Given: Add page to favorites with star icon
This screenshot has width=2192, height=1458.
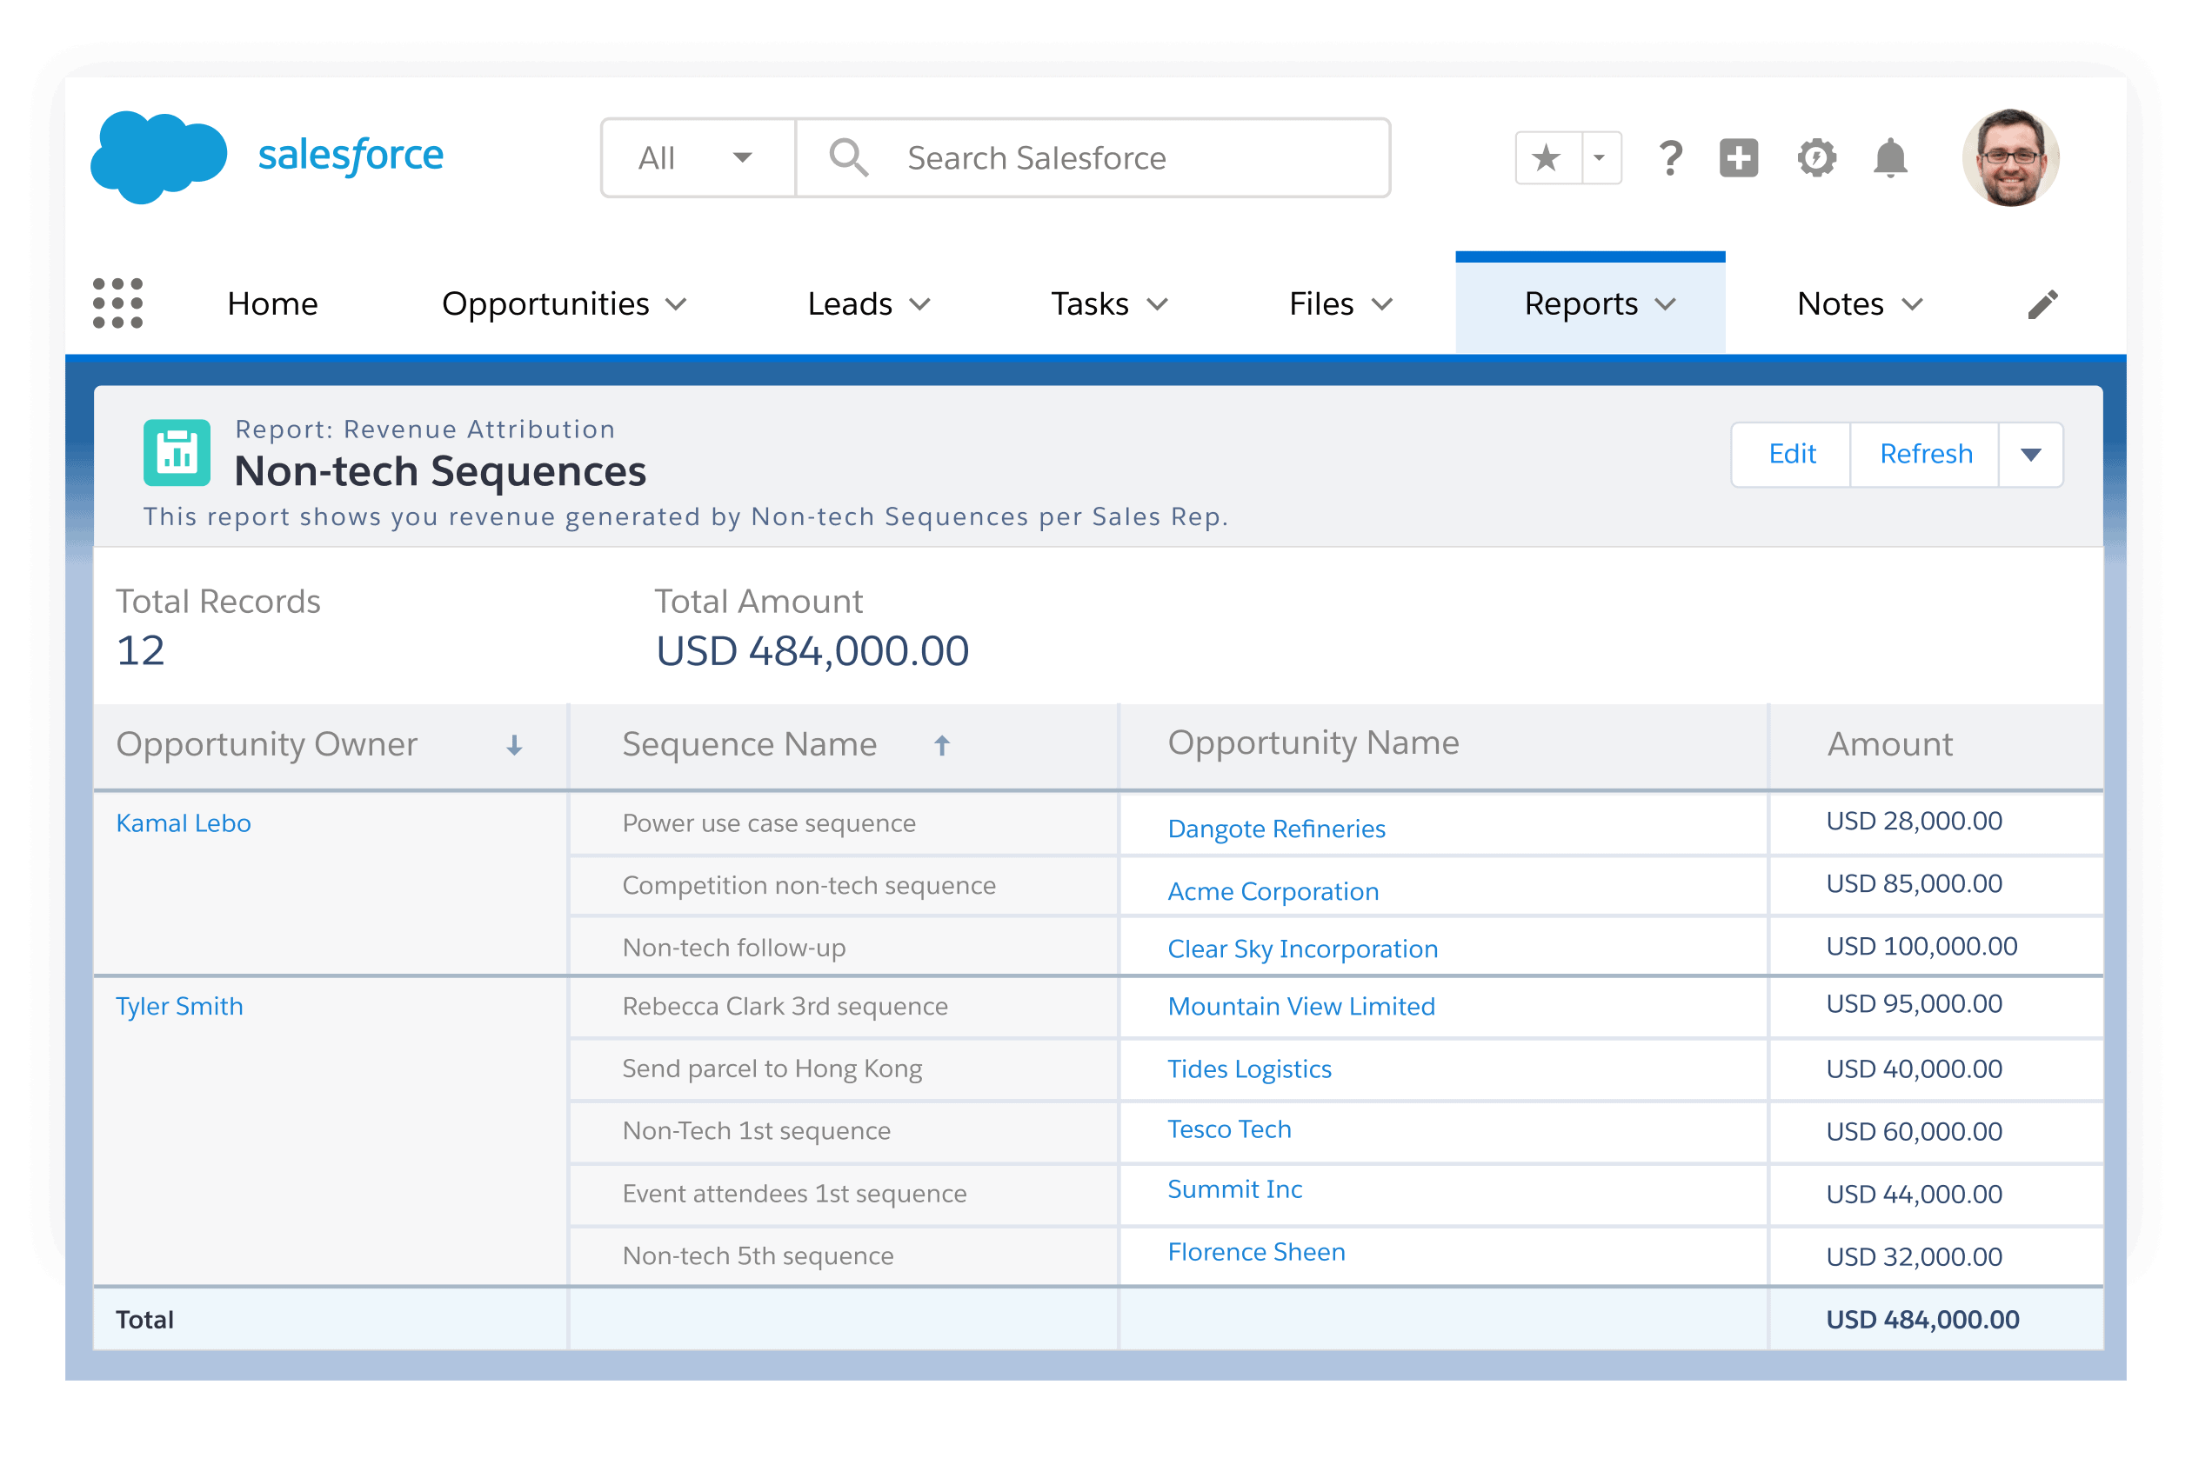Looking at the screenshot, I should coord(1547,158).
